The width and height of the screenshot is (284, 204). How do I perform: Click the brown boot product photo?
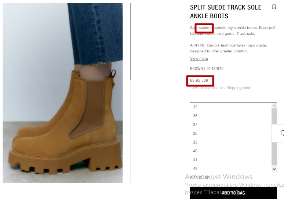pos(63,93)
